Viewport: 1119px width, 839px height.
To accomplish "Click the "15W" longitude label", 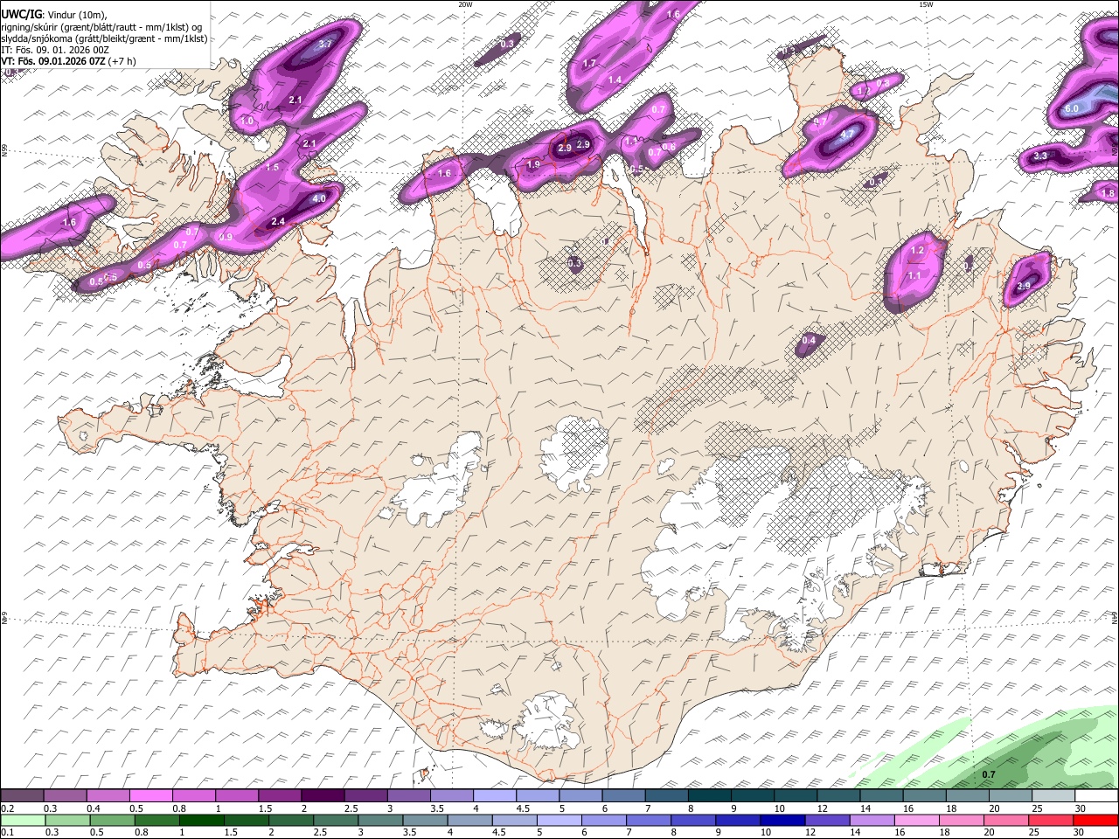I will (926, 4).
